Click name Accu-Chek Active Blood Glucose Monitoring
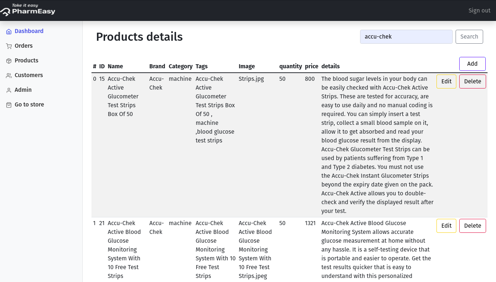Image resolution: width=496 pixels, height=282 pixels. coord(124,250)
